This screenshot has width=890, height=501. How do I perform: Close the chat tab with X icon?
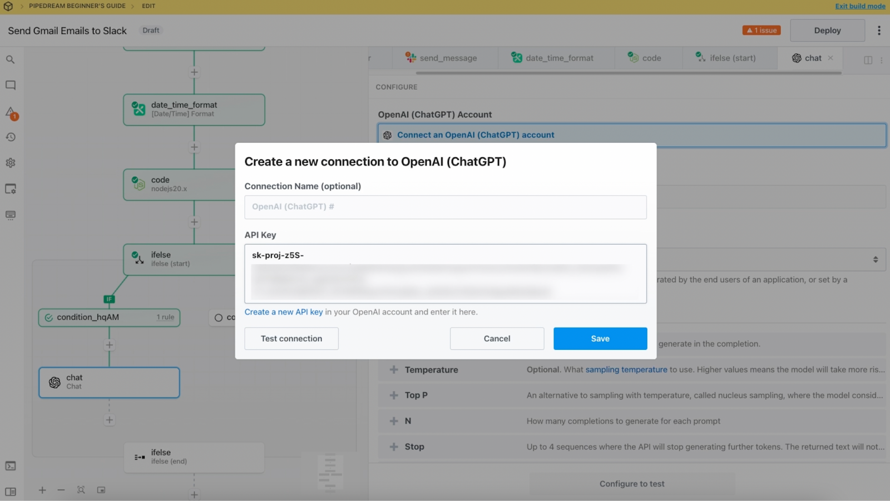click(x=830, y=58)
